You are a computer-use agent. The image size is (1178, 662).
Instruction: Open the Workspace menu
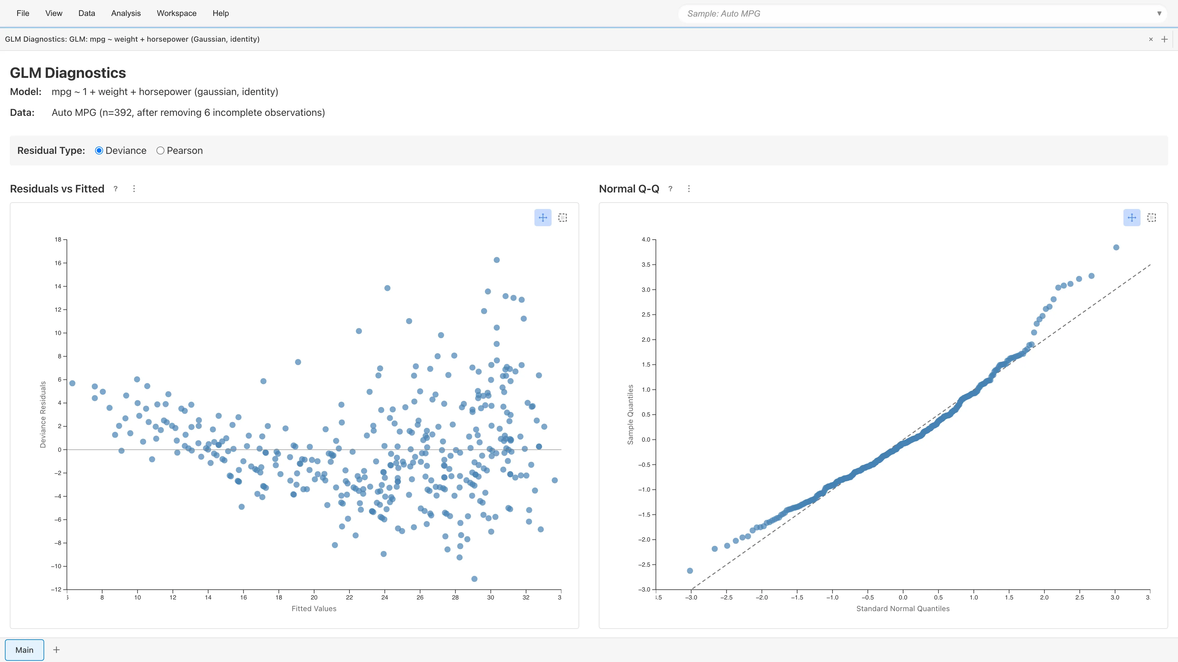pyautogui.click(x=176, y=13)
